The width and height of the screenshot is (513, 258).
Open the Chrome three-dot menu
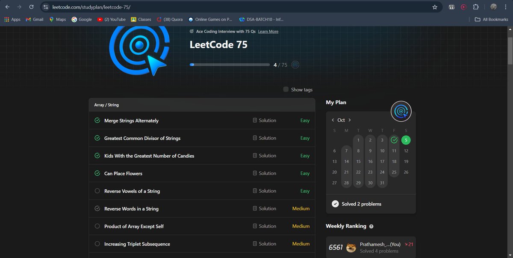(505, 7)
